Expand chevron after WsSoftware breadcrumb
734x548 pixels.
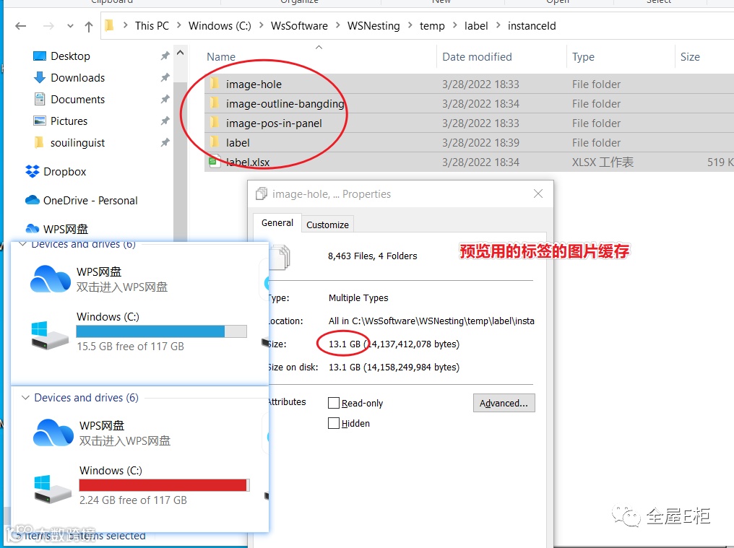pos(337,25)
